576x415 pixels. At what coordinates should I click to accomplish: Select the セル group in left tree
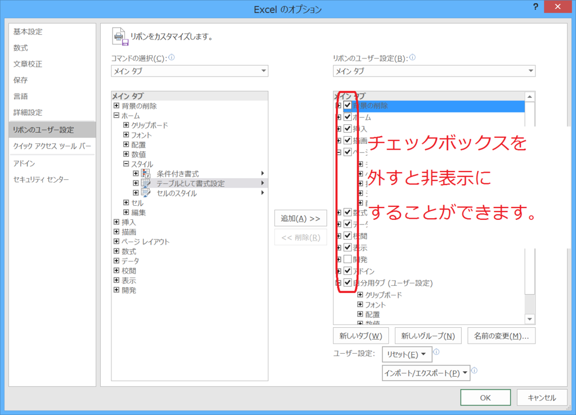137,203
